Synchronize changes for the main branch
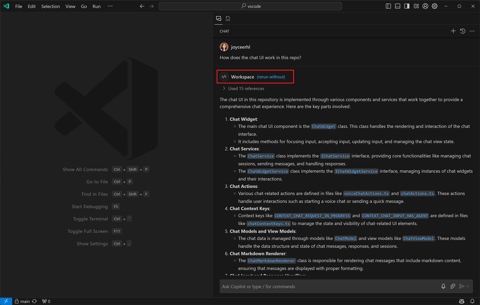The width and height of the screenshot is (480, 305). (34, 301)
